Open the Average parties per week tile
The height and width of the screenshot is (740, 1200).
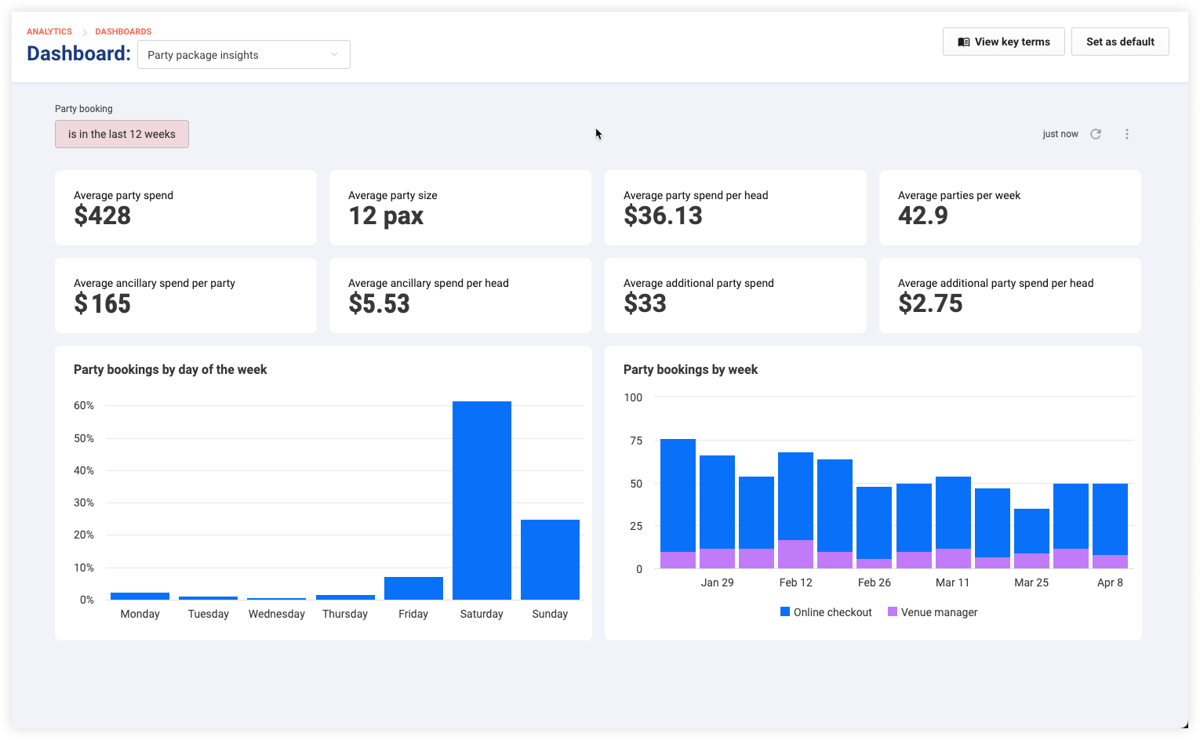pyautogui.click(x=1010, y=208)
